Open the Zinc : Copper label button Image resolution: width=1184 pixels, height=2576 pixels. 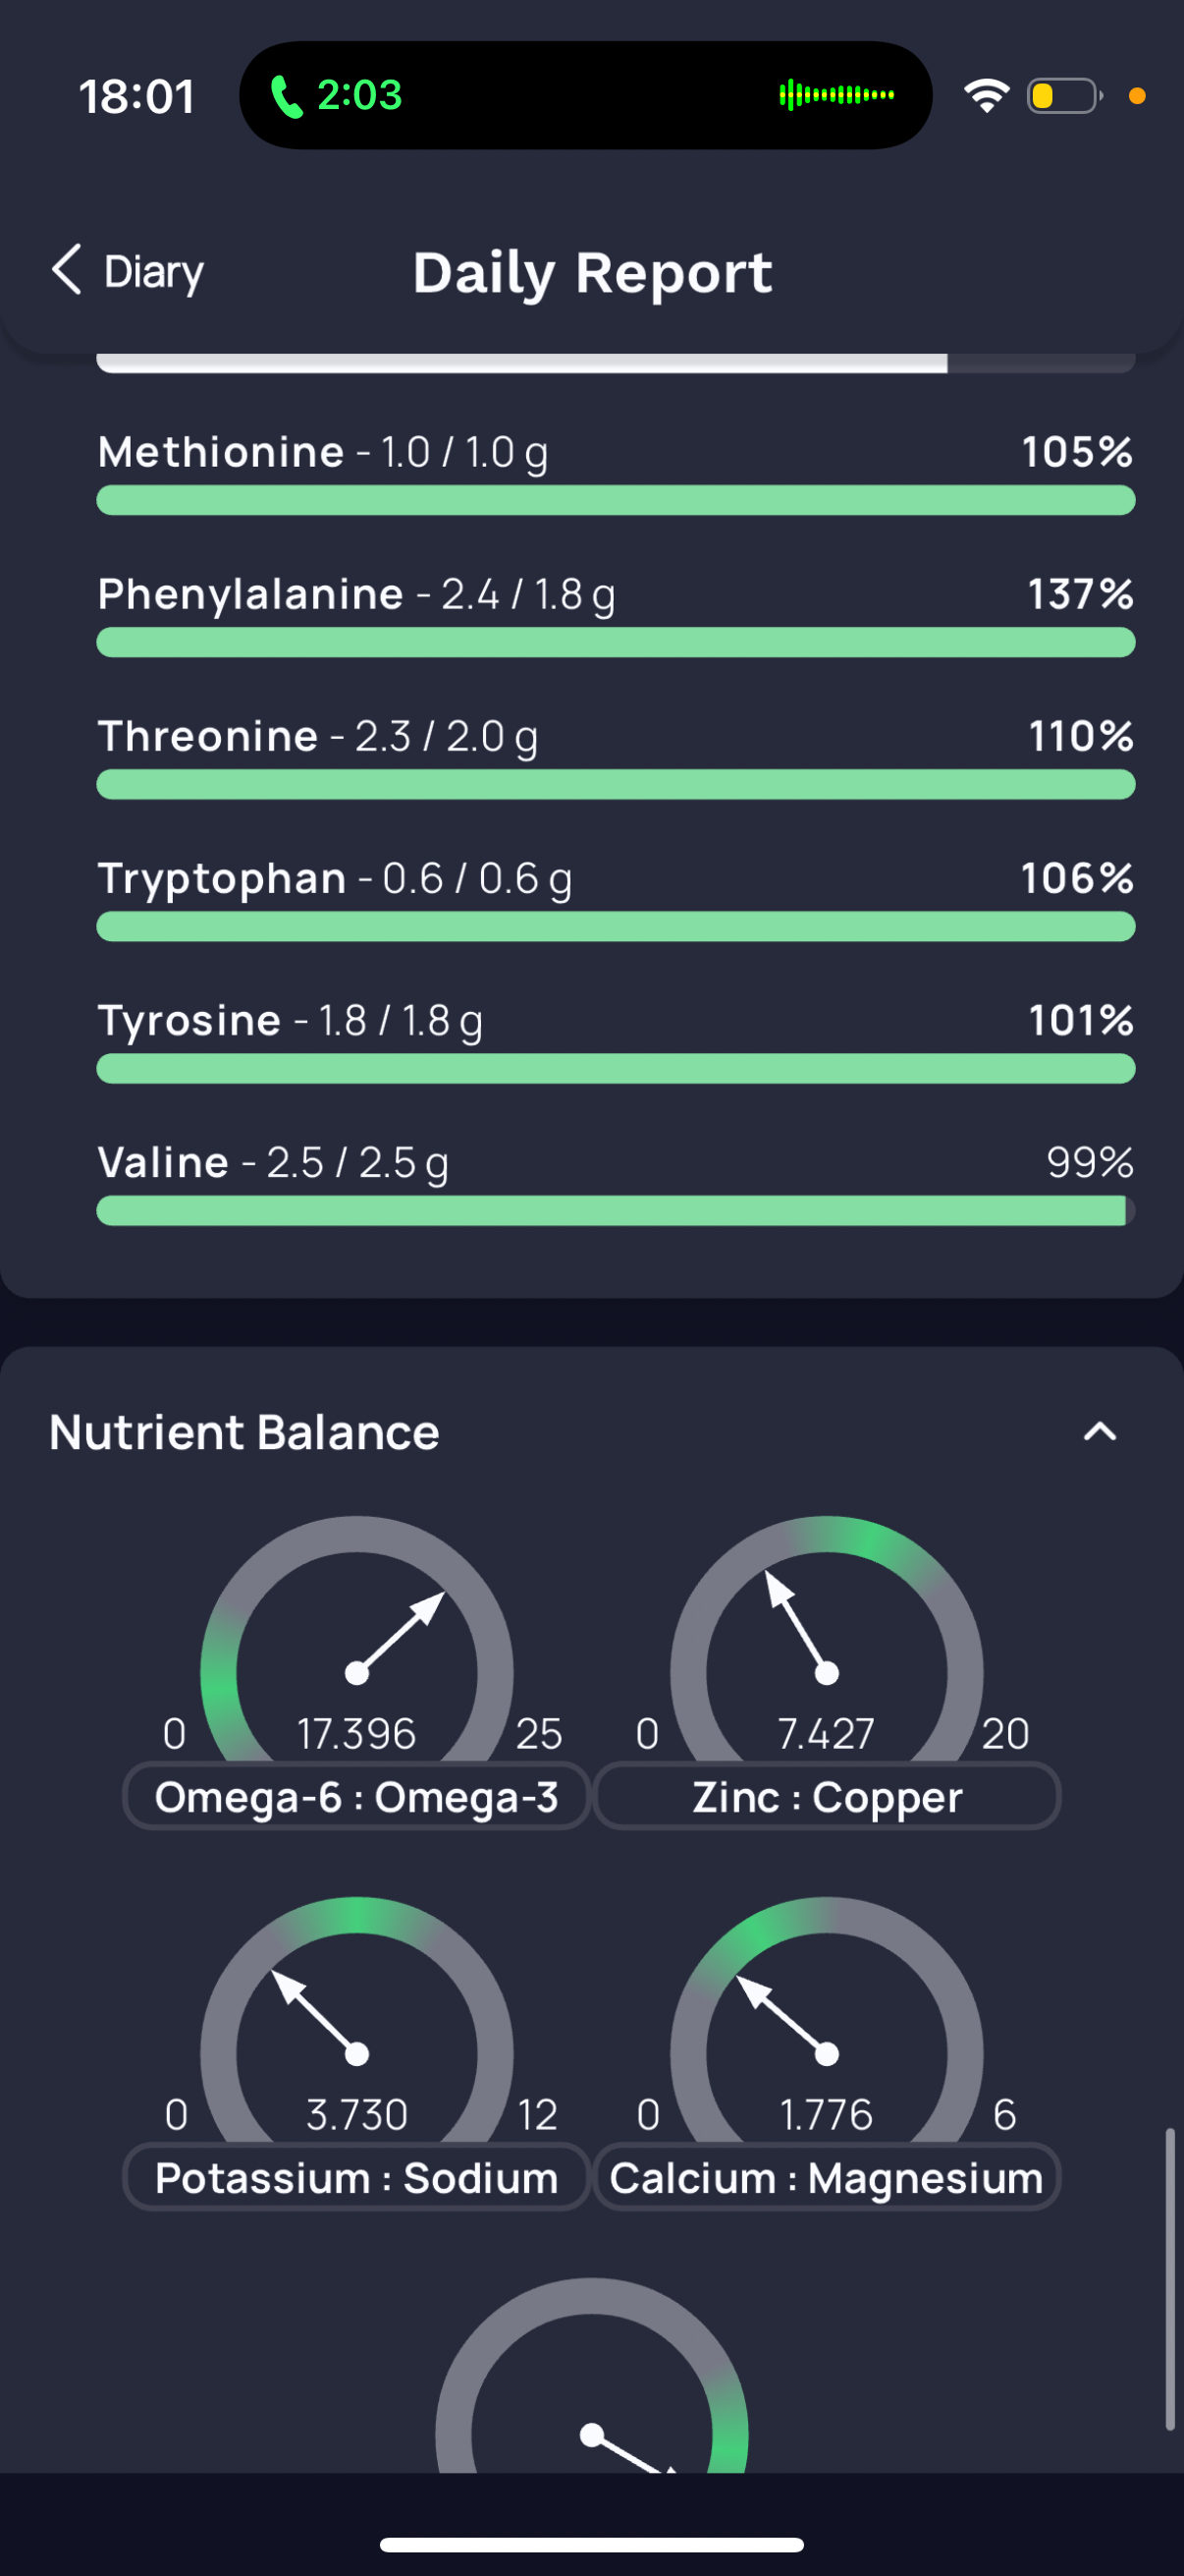pyautogui.click(x=828, y=1796)
